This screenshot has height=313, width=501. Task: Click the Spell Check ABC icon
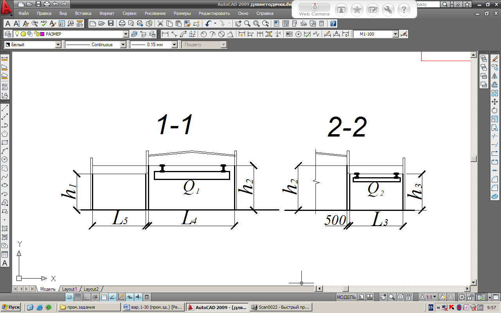[43, 23]
